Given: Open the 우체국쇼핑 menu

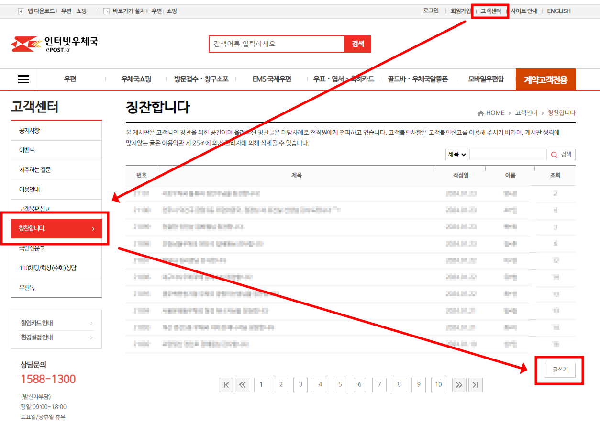Looking at the screenshot, I should tap(138, 79).
